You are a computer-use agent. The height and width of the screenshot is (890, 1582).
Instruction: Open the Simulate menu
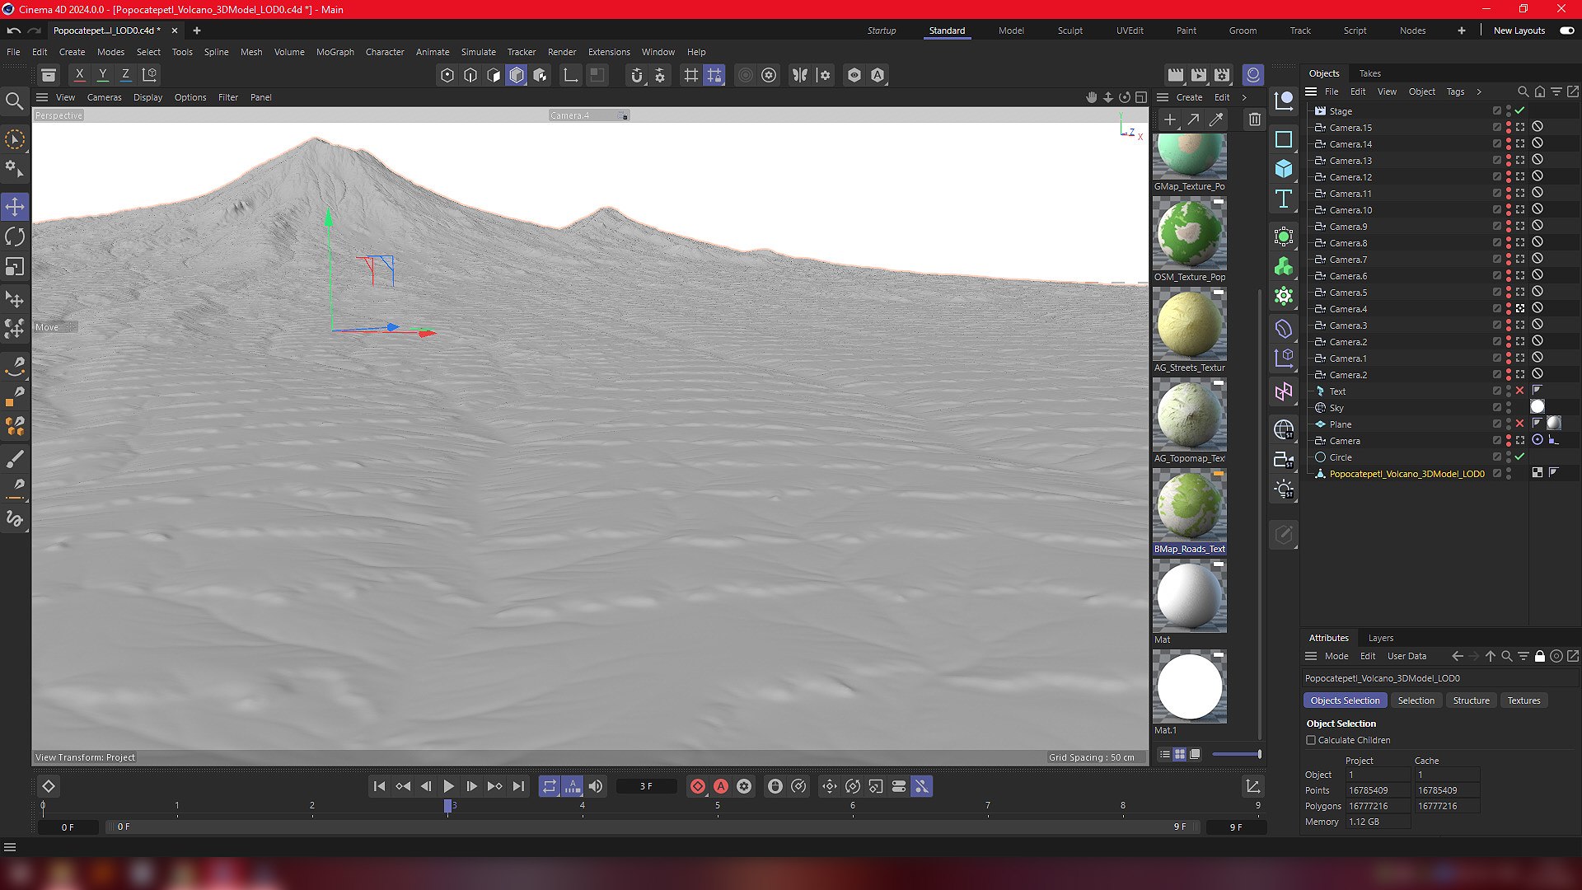[x=479, y=52]
